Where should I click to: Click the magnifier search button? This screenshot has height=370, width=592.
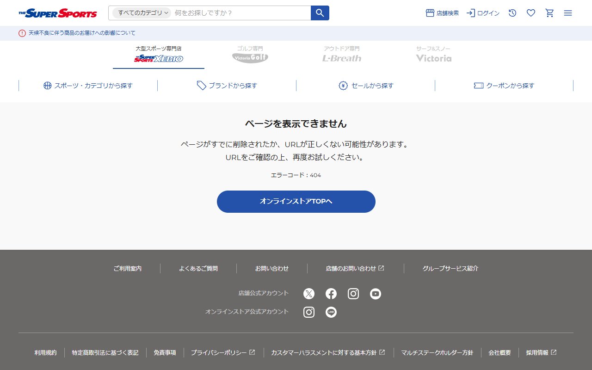pyautogui.click(x=320, y=13)
